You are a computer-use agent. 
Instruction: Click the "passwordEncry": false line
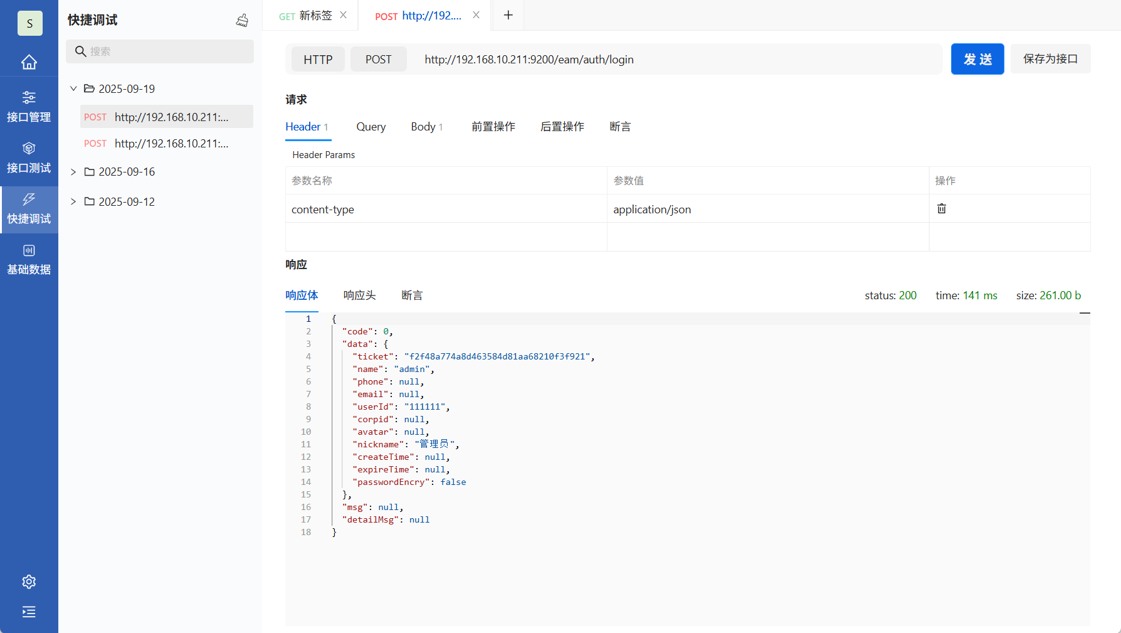409,482
